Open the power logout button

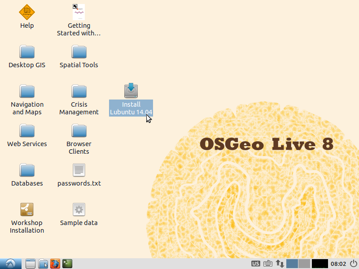(x=354, y=264)
